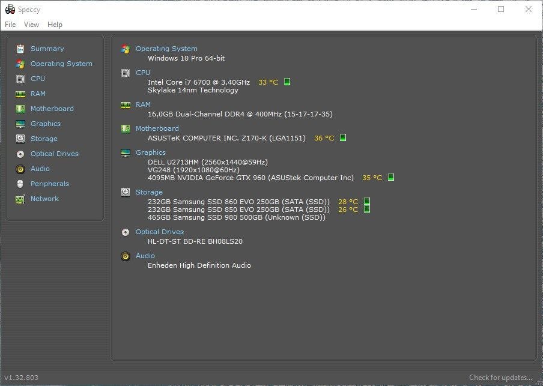The image size is (543, 386).
Task: Click the Operating System Windows flag sidebar icon
Action: 20,64
